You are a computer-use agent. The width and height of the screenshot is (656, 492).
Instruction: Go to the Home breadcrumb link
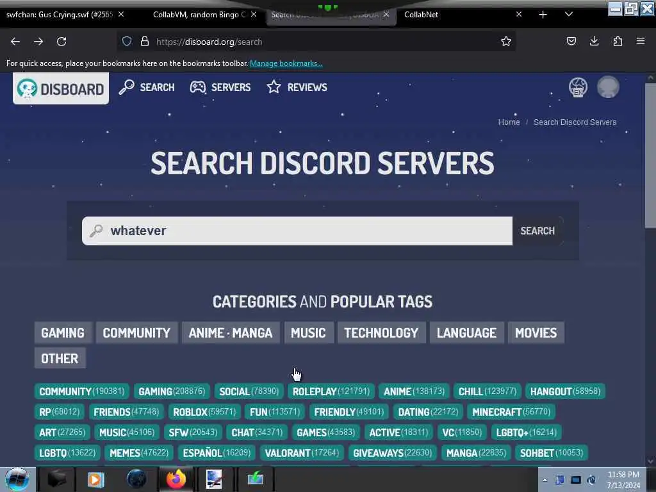[509, 122]
